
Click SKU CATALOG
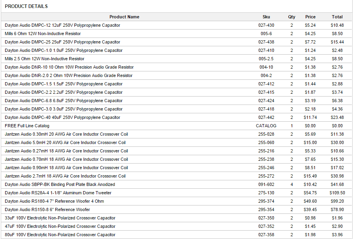(x=266, y=126)
